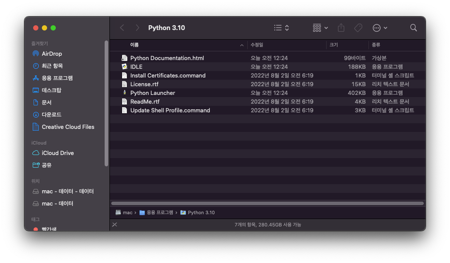Click 응용 프로그램 in the path bar

tap(157, 212)
